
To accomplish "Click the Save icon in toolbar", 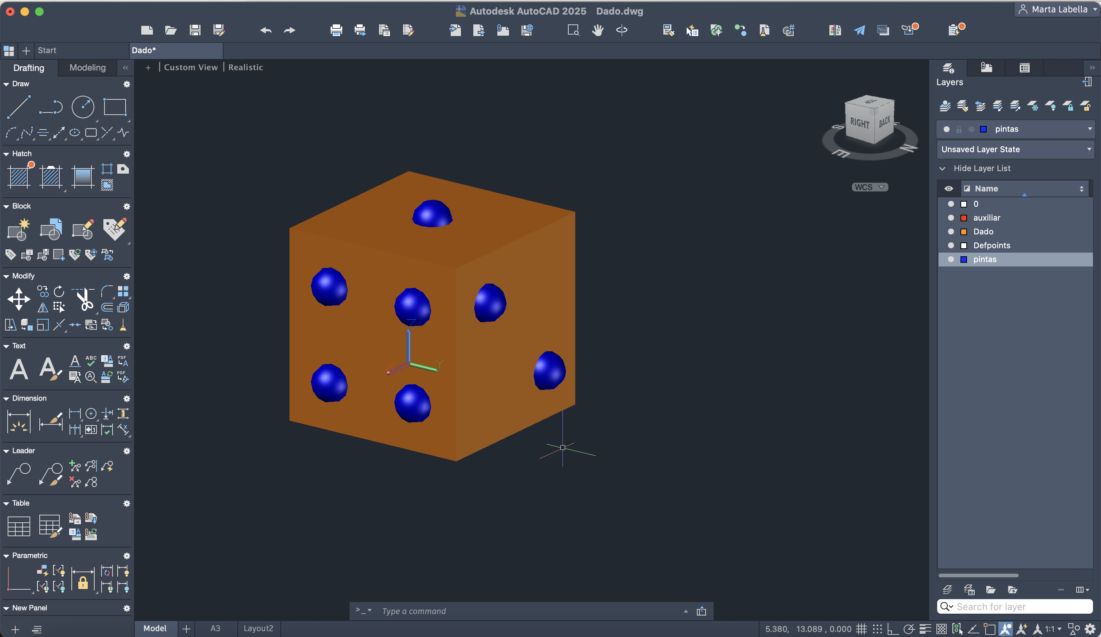I will point(195,30).
